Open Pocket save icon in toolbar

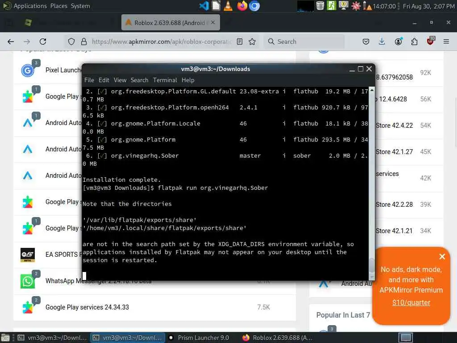[366, 42]
